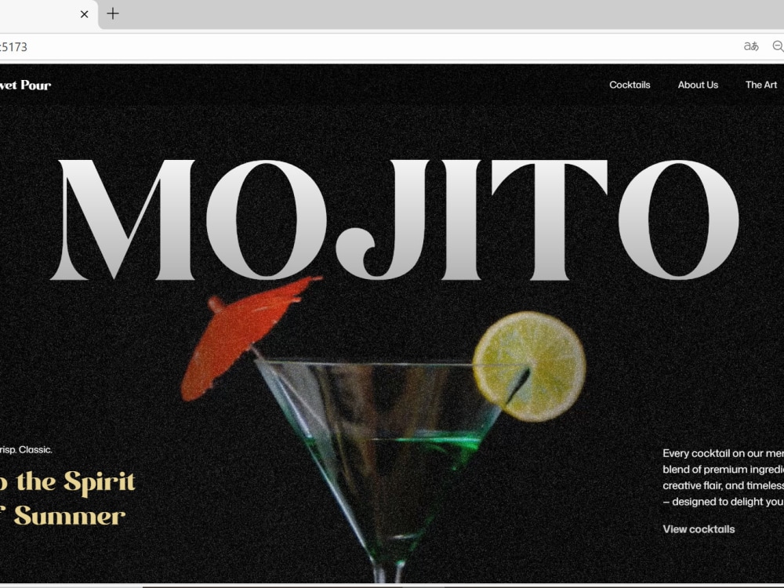Screen dimensions: 784x588
Task: Click the 'Every cocktail on our menu' paragraph
Action: 723,477
